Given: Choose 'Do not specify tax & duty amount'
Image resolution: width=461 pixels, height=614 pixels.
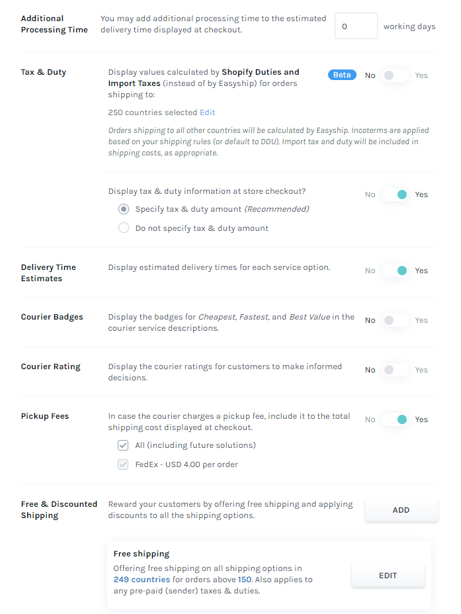Looking at the screenshot, I should [x=124, y=228].
